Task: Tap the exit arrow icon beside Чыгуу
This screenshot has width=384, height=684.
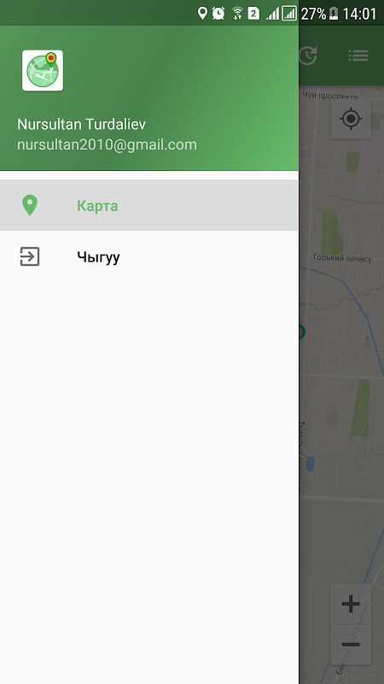Action: point(30,256)
